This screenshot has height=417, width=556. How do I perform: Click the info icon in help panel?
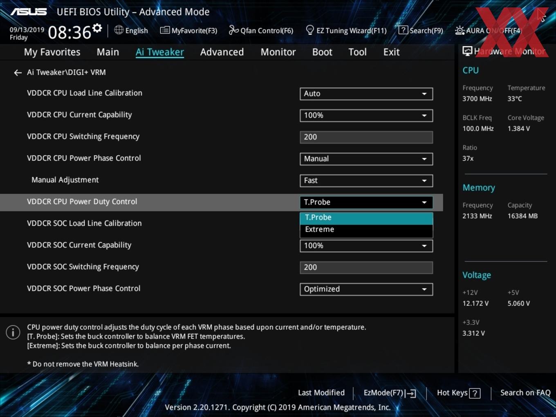[13, 332]
